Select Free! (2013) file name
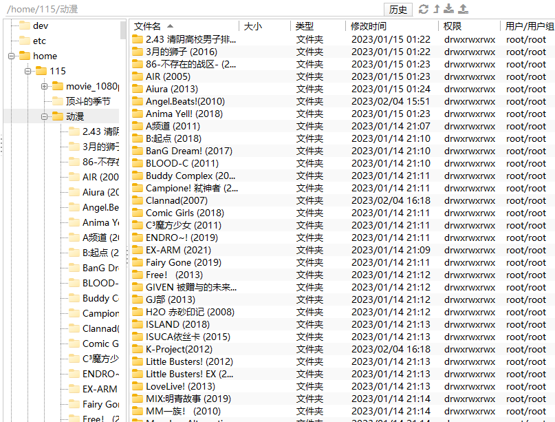Screen dimensions: 555x422 click(175, 275)
